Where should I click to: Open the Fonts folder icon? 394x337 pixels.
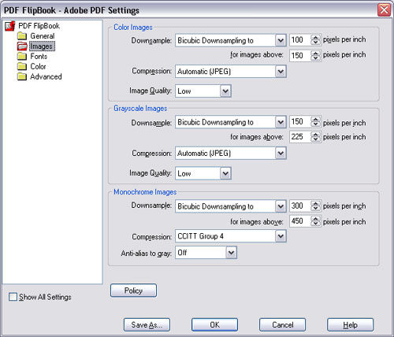[x=22, y=56]
